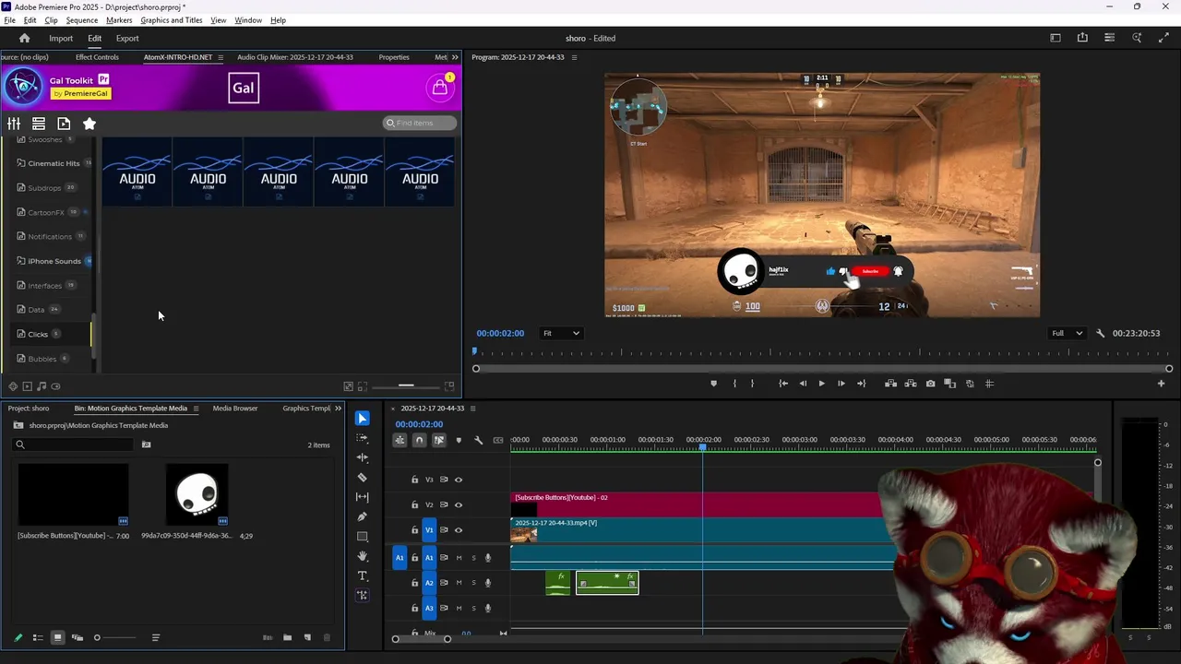Image resolution: width=1181 pixels, height=664 pixels.
Task: Open the Gal Toolkit shopping bag
Action: tap(440, 88)
